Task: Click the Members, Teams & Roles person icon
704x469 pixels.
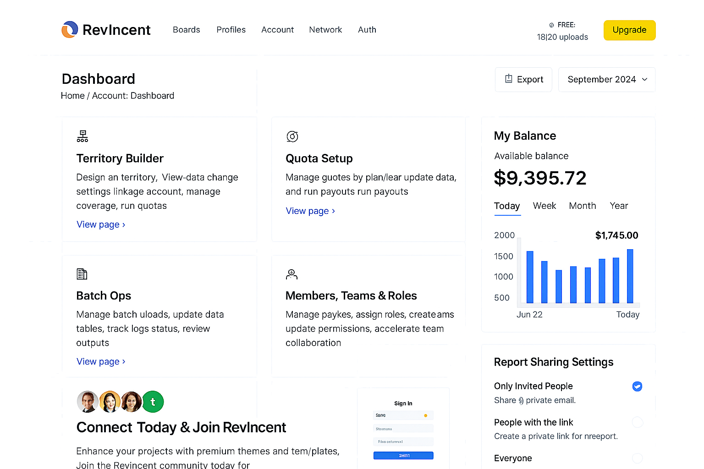Action: 291,274
